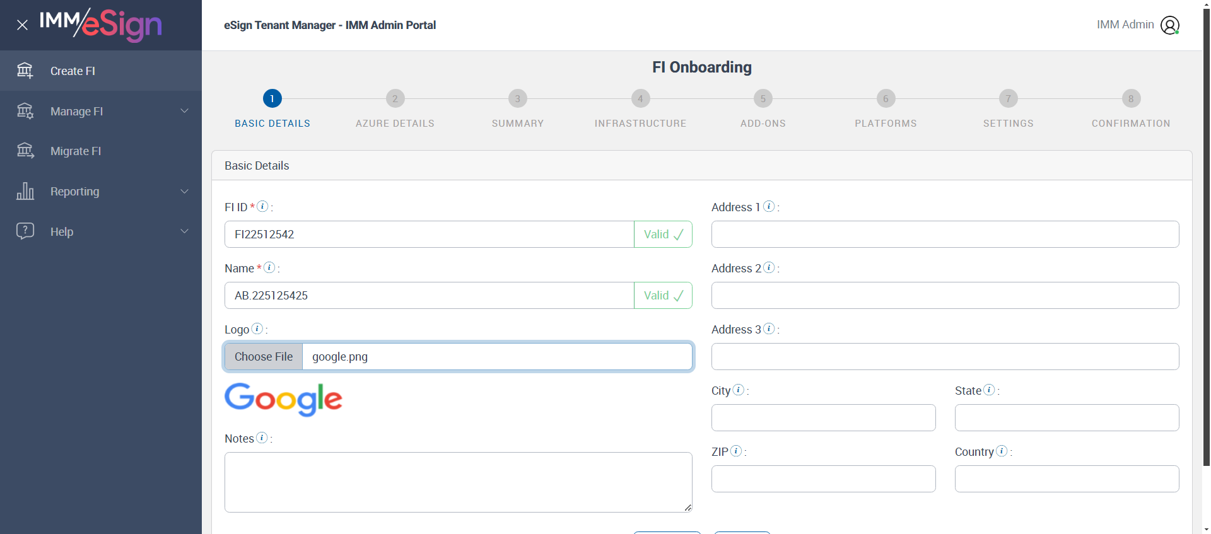Close the sidebar with the X icon
Image resolution: width=1211 pixels, height=534 pixels.
pyautogui.click(x=23, y=25)
